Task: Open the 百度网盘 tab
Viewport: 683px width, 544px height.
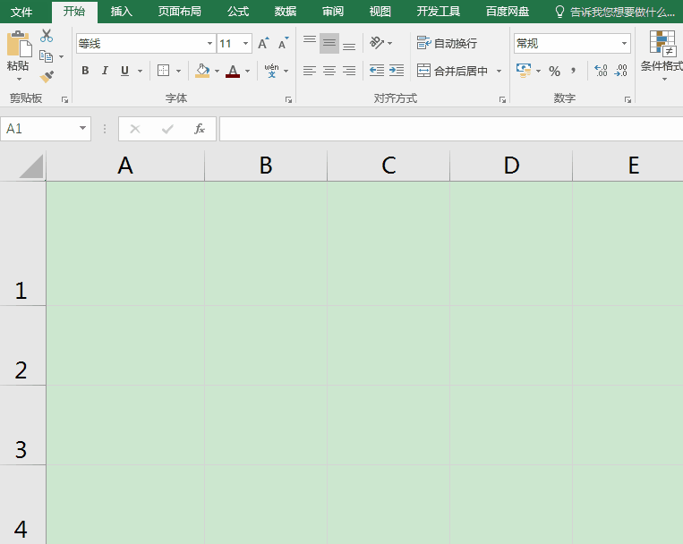Action: tap(508, 12)
